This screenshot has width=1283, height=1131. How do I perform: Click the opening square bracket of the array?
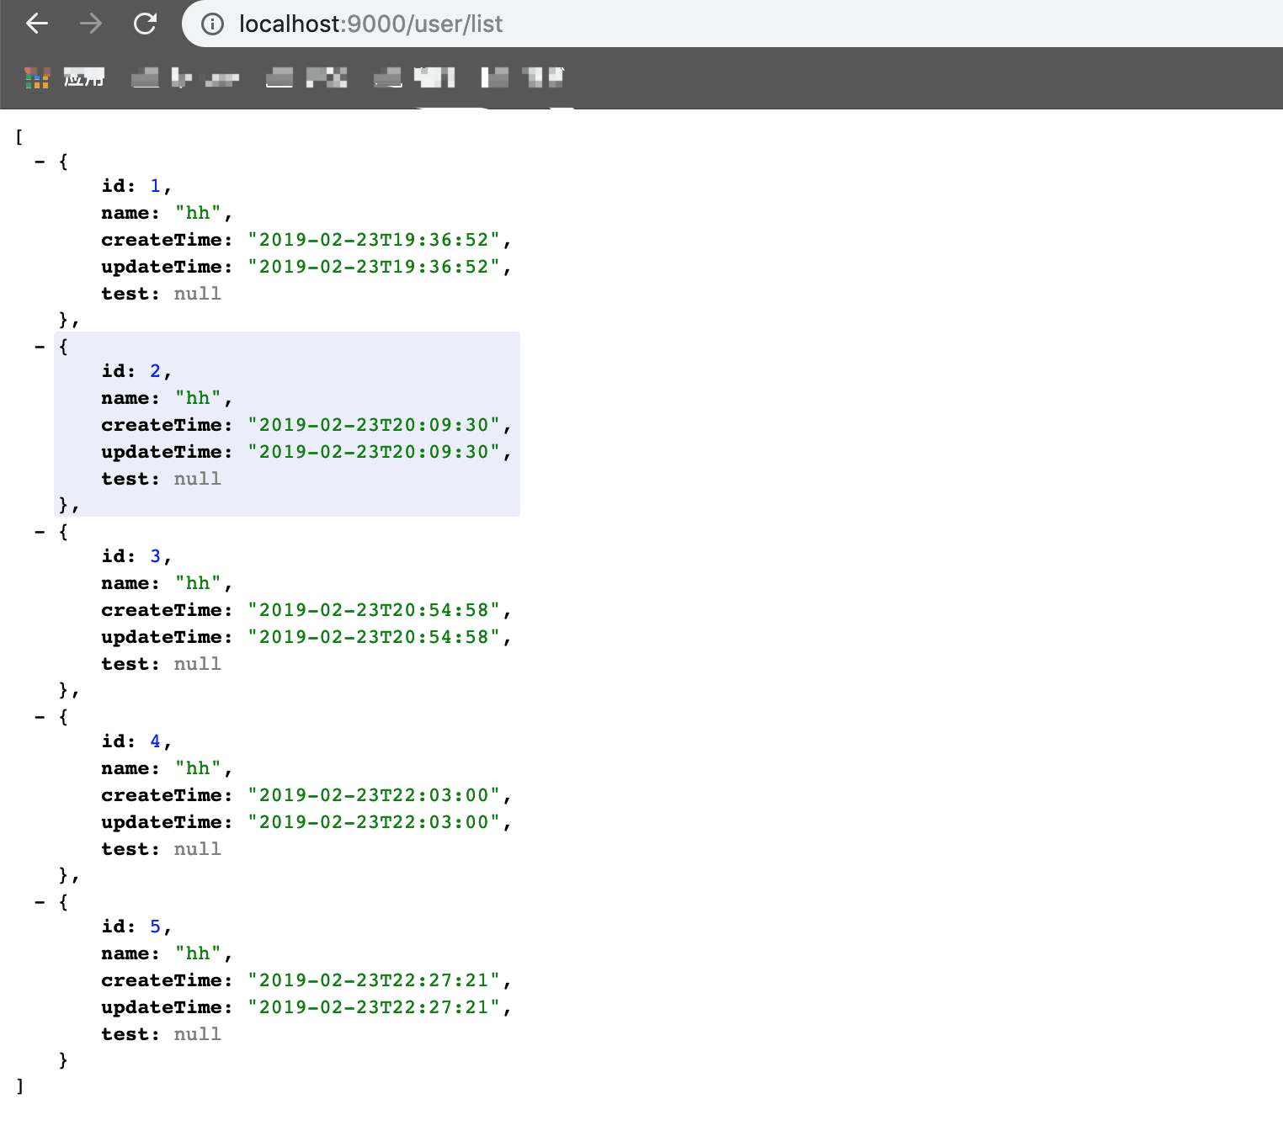click(x=19, y=136)
